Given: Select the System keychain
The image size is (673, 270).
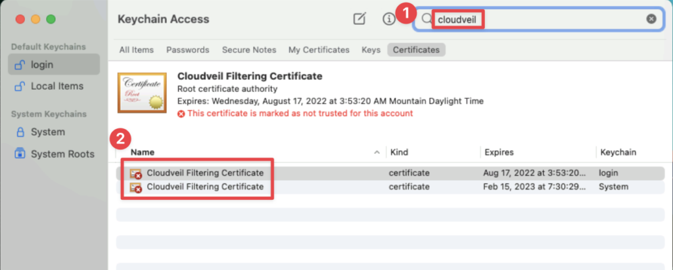Looking at the screenshot, I should 54,132.
